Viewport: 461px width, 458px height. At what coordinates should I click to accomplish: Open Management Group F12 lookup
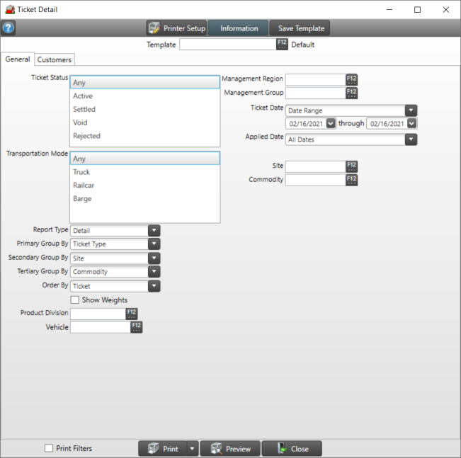(351, 93)
